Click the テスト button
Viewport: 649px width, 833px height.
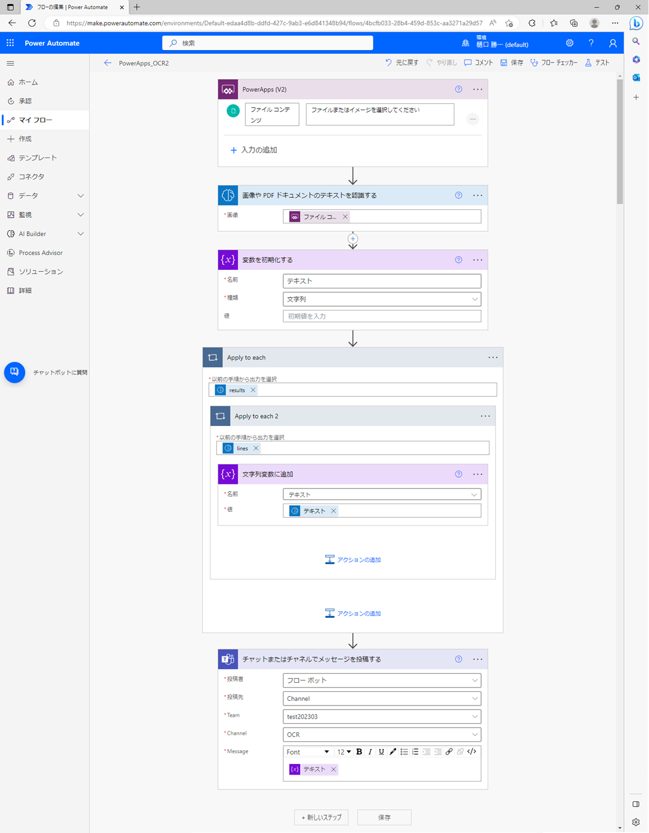click(597, 63)
